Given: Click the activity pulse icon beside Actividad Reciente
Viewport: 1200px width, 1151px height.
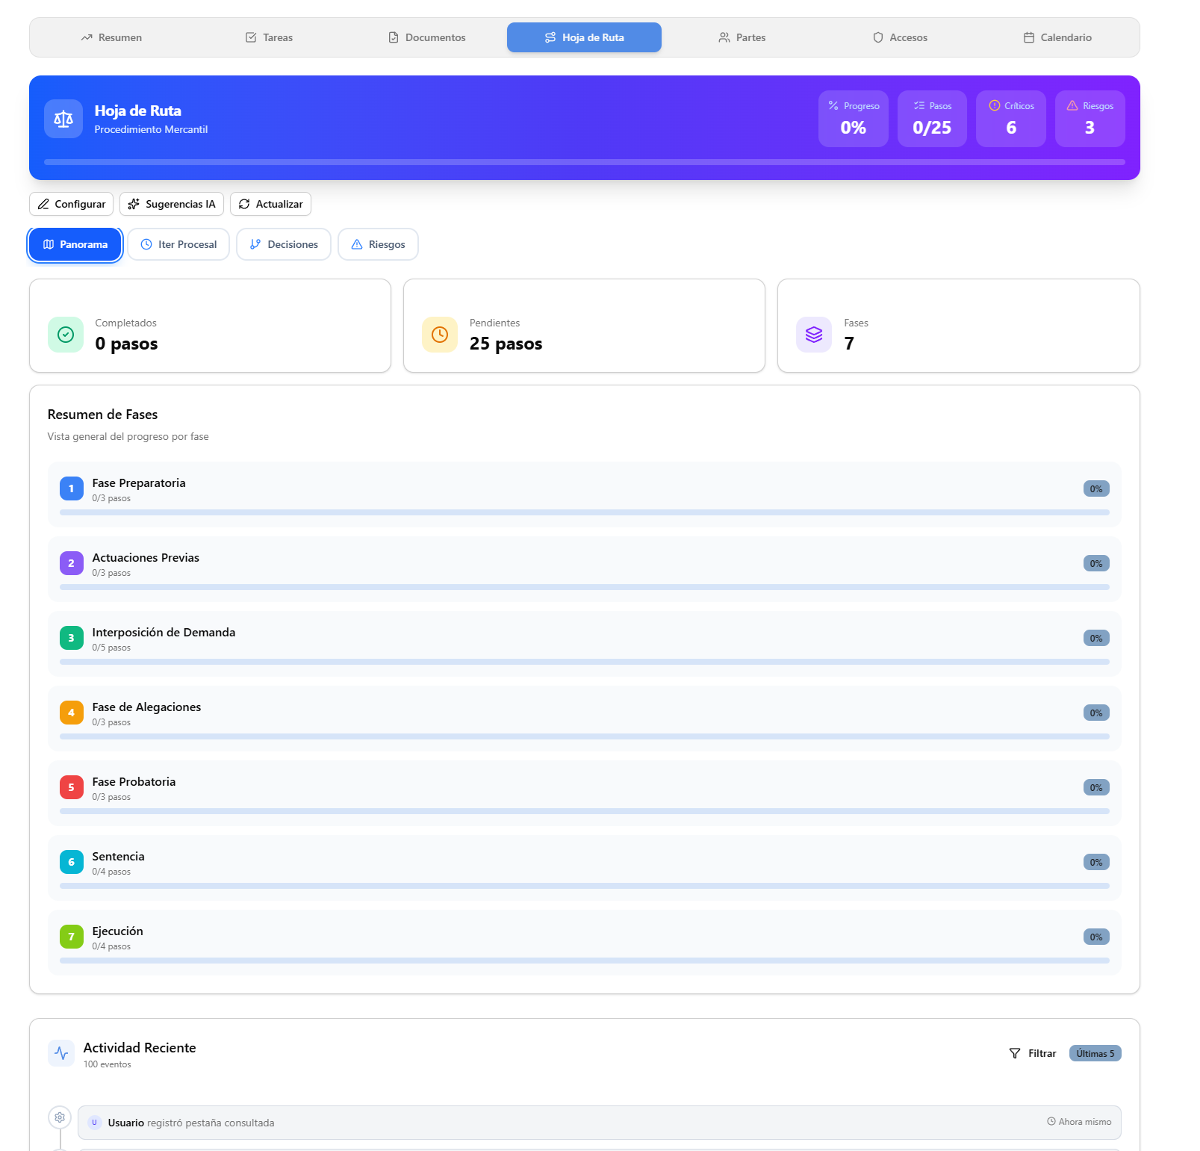Looking at the screenshot, I should tap(60, 1053).
